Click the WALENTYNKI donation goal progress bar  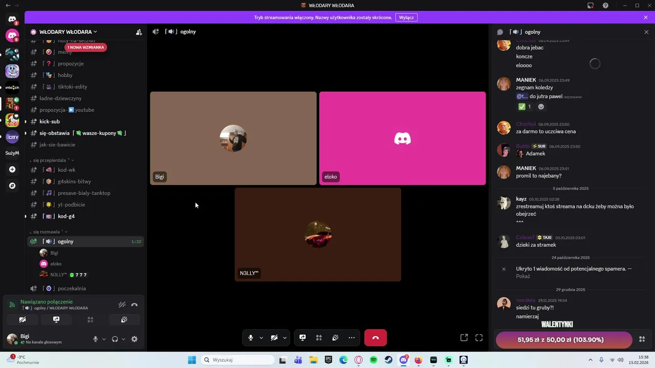(564, 340)
